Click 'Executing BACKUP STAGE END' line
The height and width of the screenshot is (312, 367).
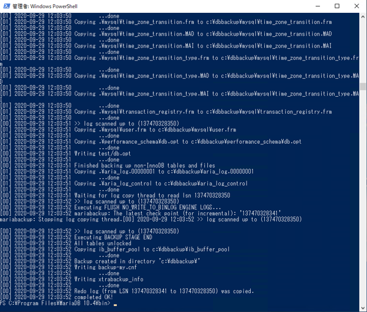point(76,237)
